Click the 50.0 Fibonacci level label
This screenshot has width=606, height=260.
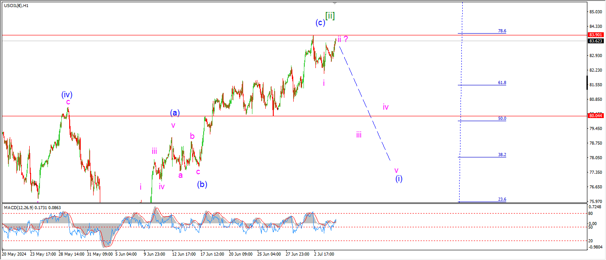[x=502, y=119]
